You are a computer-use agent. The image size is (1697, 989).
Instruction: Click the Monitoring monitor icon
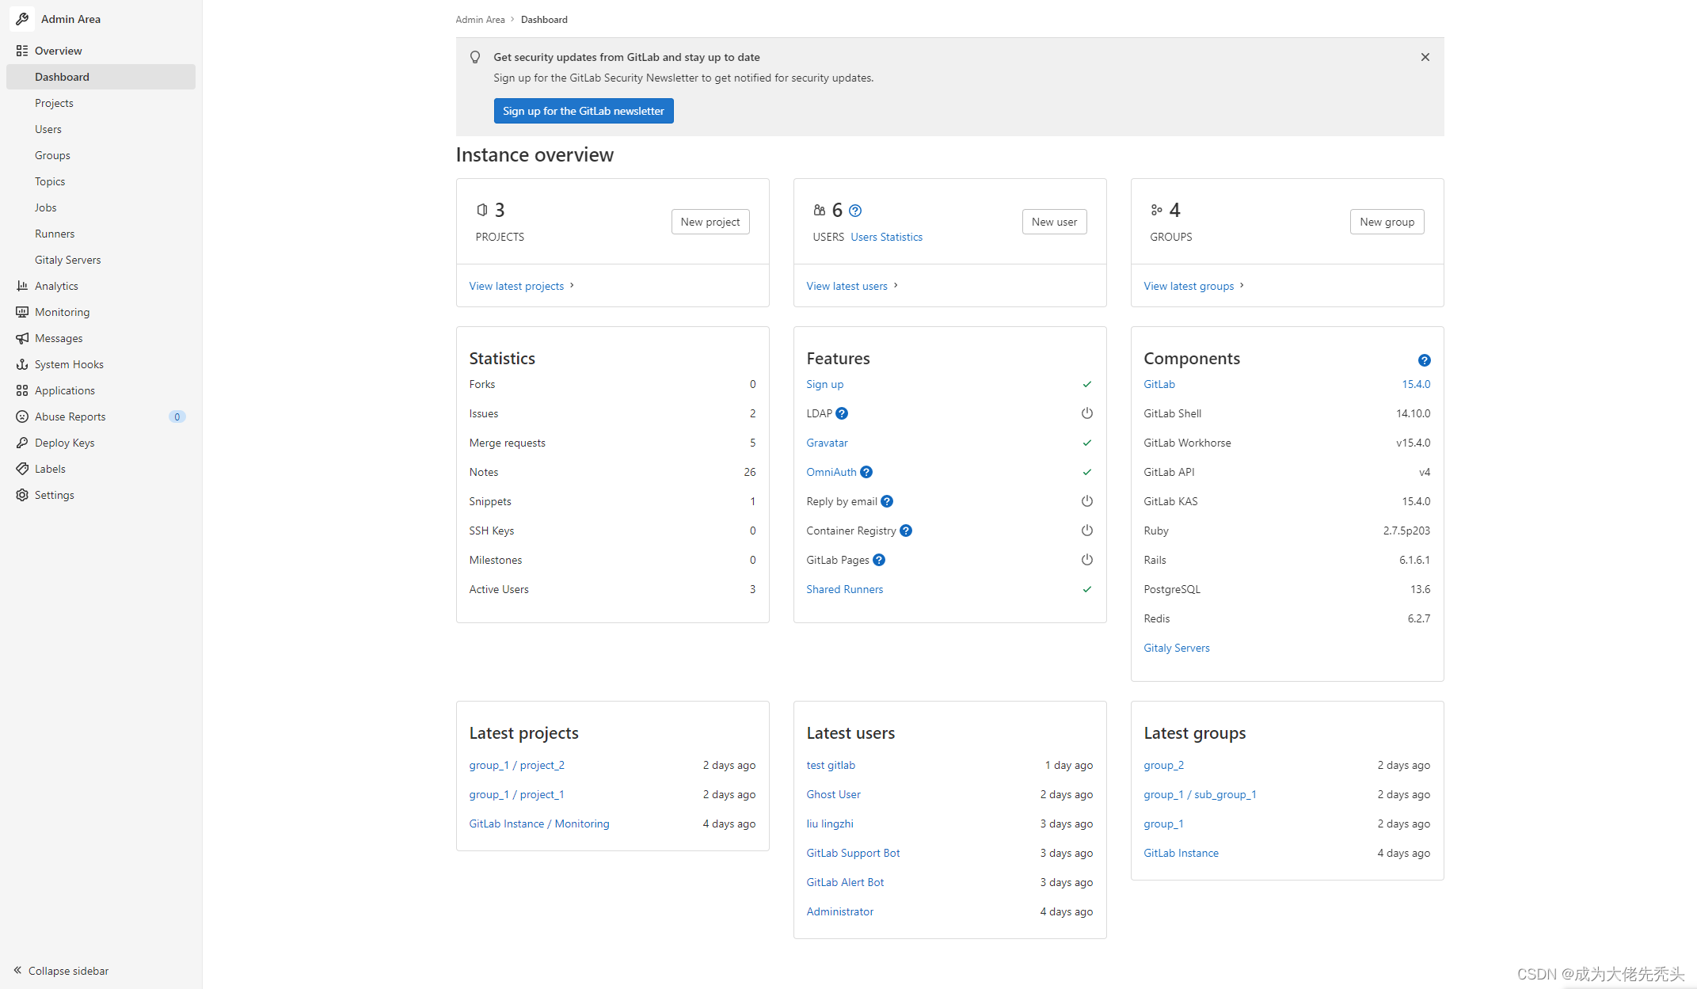tap(22, 312)
